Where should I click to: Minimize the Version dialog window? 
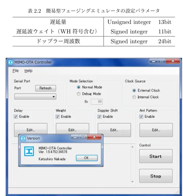point(75,137)
